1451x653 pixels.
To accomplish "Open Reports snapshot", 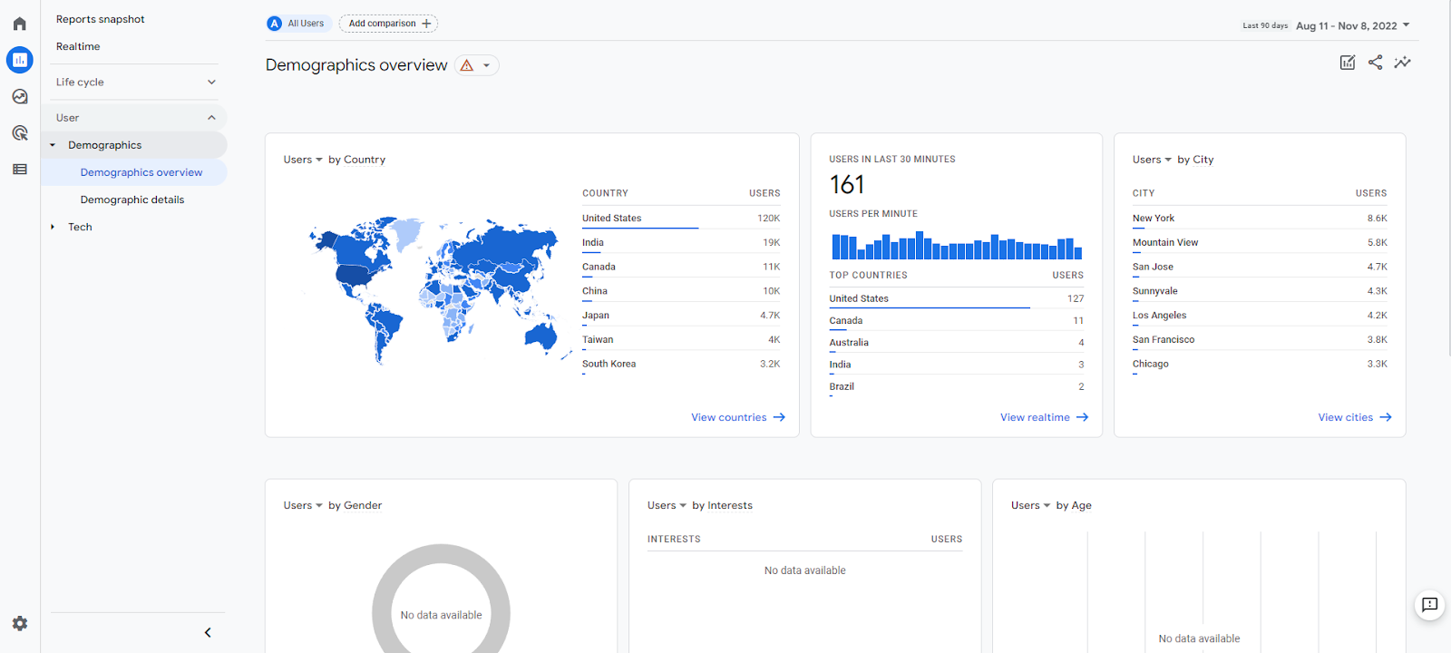I will coord(101,19).
